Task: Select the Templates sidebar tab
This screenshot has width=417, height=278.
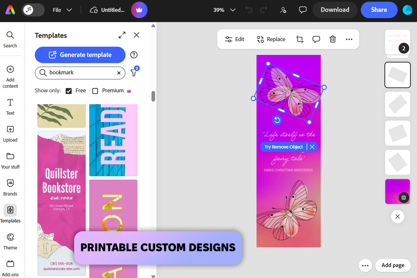Action: coord(10,214)
